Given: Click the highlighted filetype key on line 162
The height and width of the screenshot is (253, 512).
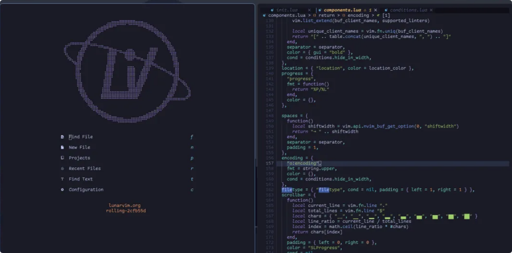Looking at the screenshot, I should [292, 190].
